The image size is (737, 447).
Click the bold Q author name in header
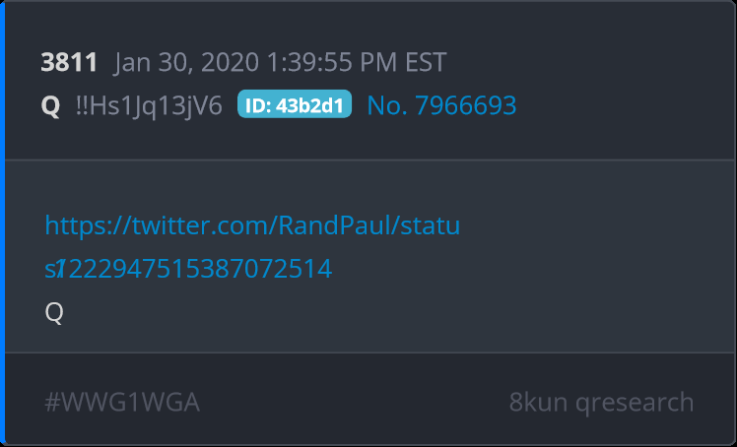[x=51, y=106]
